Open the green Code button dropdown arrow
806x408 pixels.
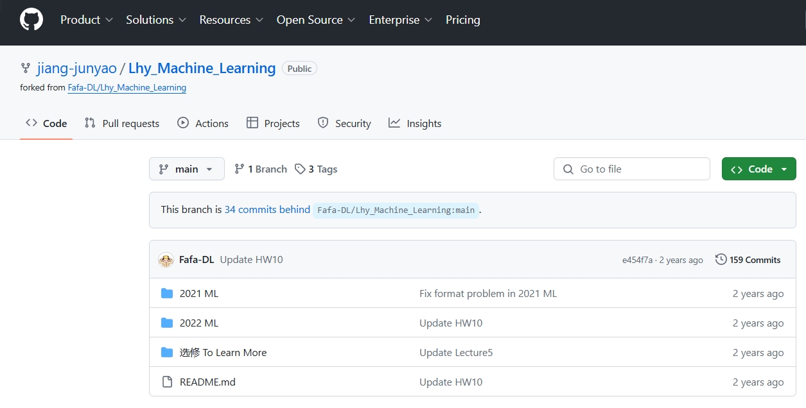(784, 169)
